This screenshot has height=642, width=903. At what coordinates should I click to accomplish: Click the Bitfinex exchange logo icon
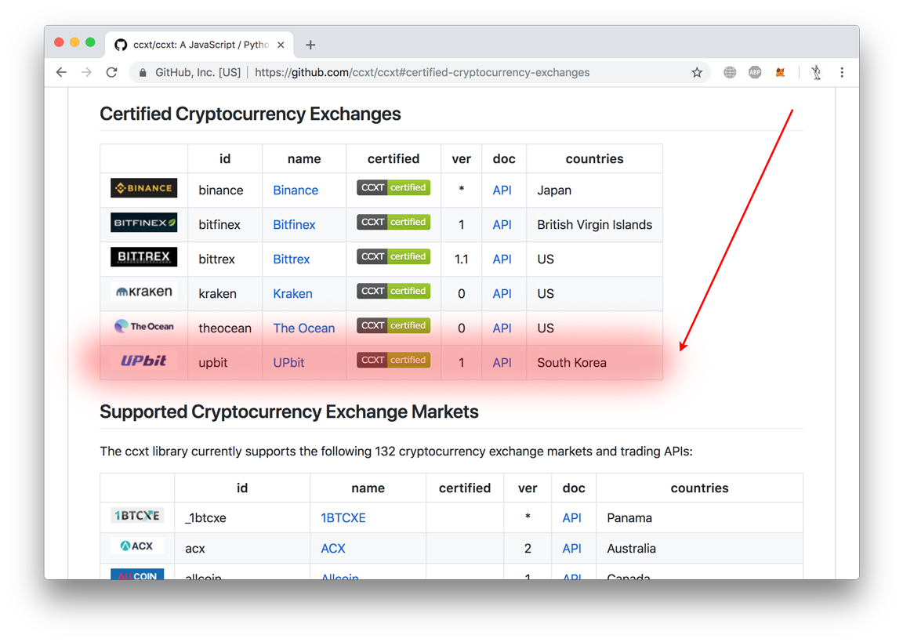pos(143,222)
